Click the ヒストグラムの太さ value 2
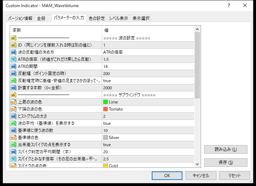The image size is (256, 186). 148,116
